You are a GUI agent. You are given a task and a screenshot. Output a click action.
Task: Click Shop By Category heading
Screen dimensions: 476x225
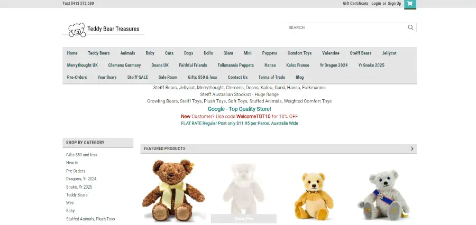pyautogui.click(x=85, y=143)
